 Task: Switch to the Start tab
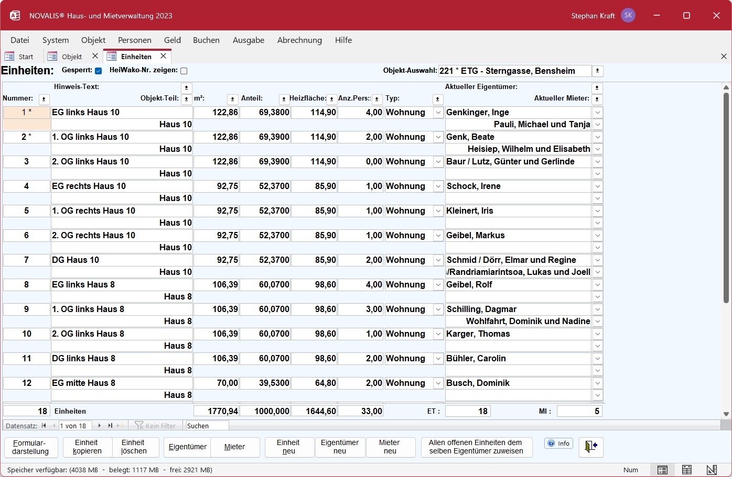coord(20,57)
